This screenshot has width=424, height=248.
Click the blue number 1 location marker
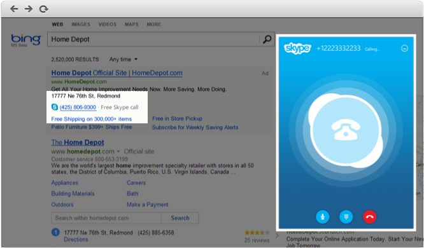(x=55, y=232)
